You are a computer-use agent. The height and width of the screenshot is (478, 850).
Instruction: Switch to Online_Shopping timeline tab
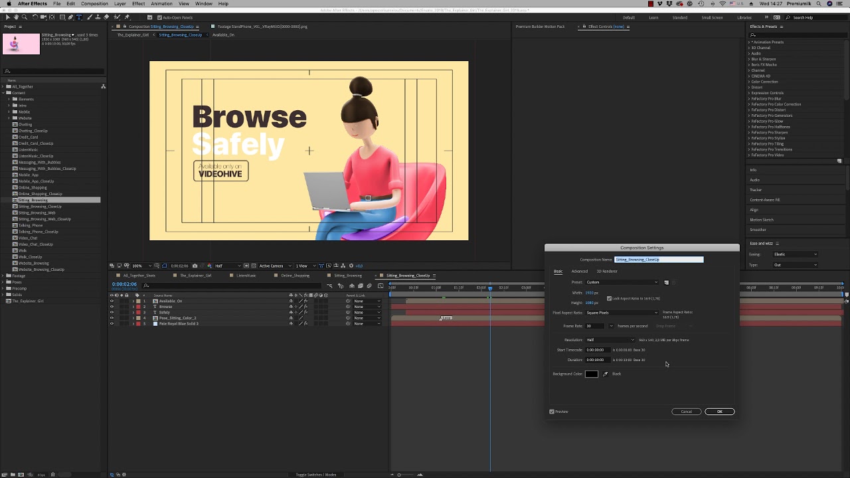(x=295, y=276)
